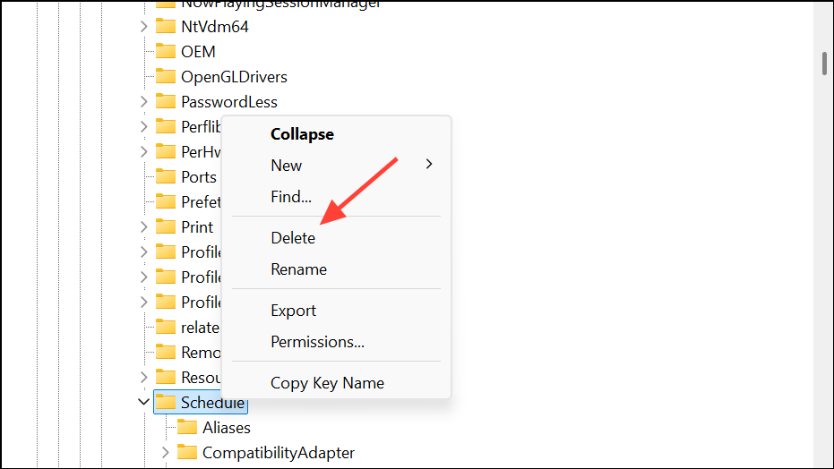
Task: Select the OEM folder icon
Action: click(166, 51)
